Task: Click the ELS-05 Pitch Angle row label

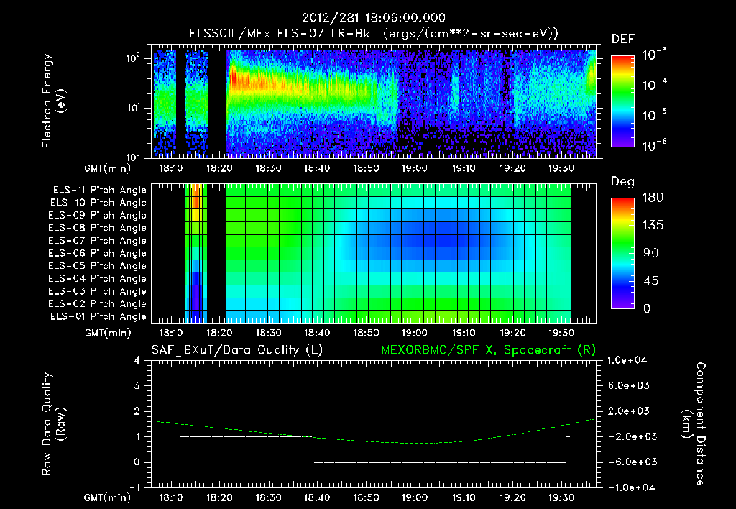Action: coord(98,266)
